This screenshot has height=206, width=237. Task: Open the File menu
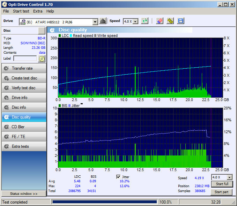point(6,11)
